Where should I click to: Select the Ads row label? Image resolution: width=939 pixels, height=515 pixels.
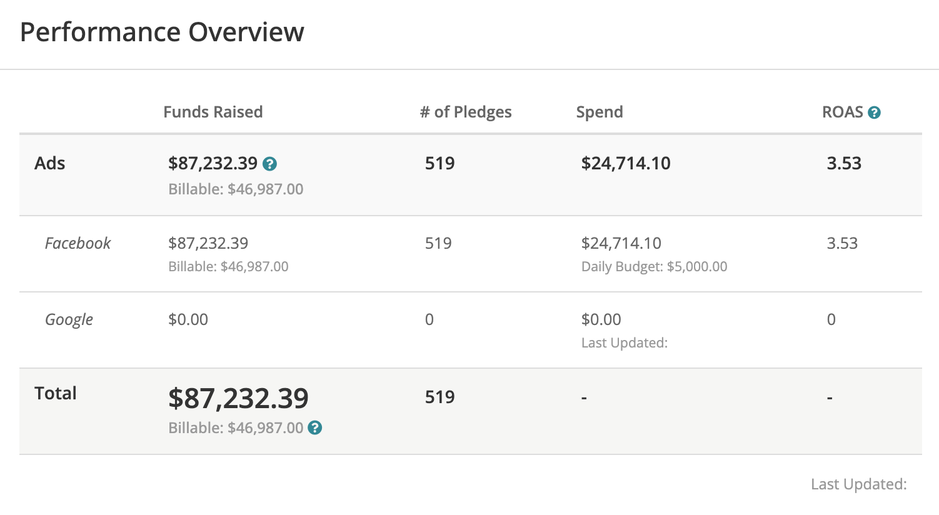[x=50, y=163]
